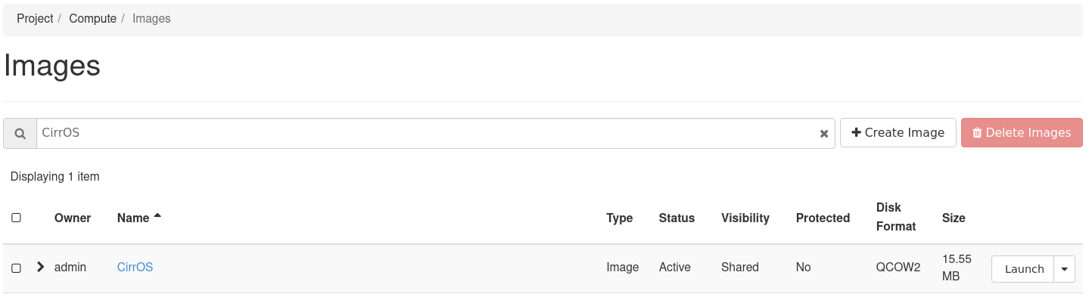Click the magnifying glass search icon

point(20,133)
